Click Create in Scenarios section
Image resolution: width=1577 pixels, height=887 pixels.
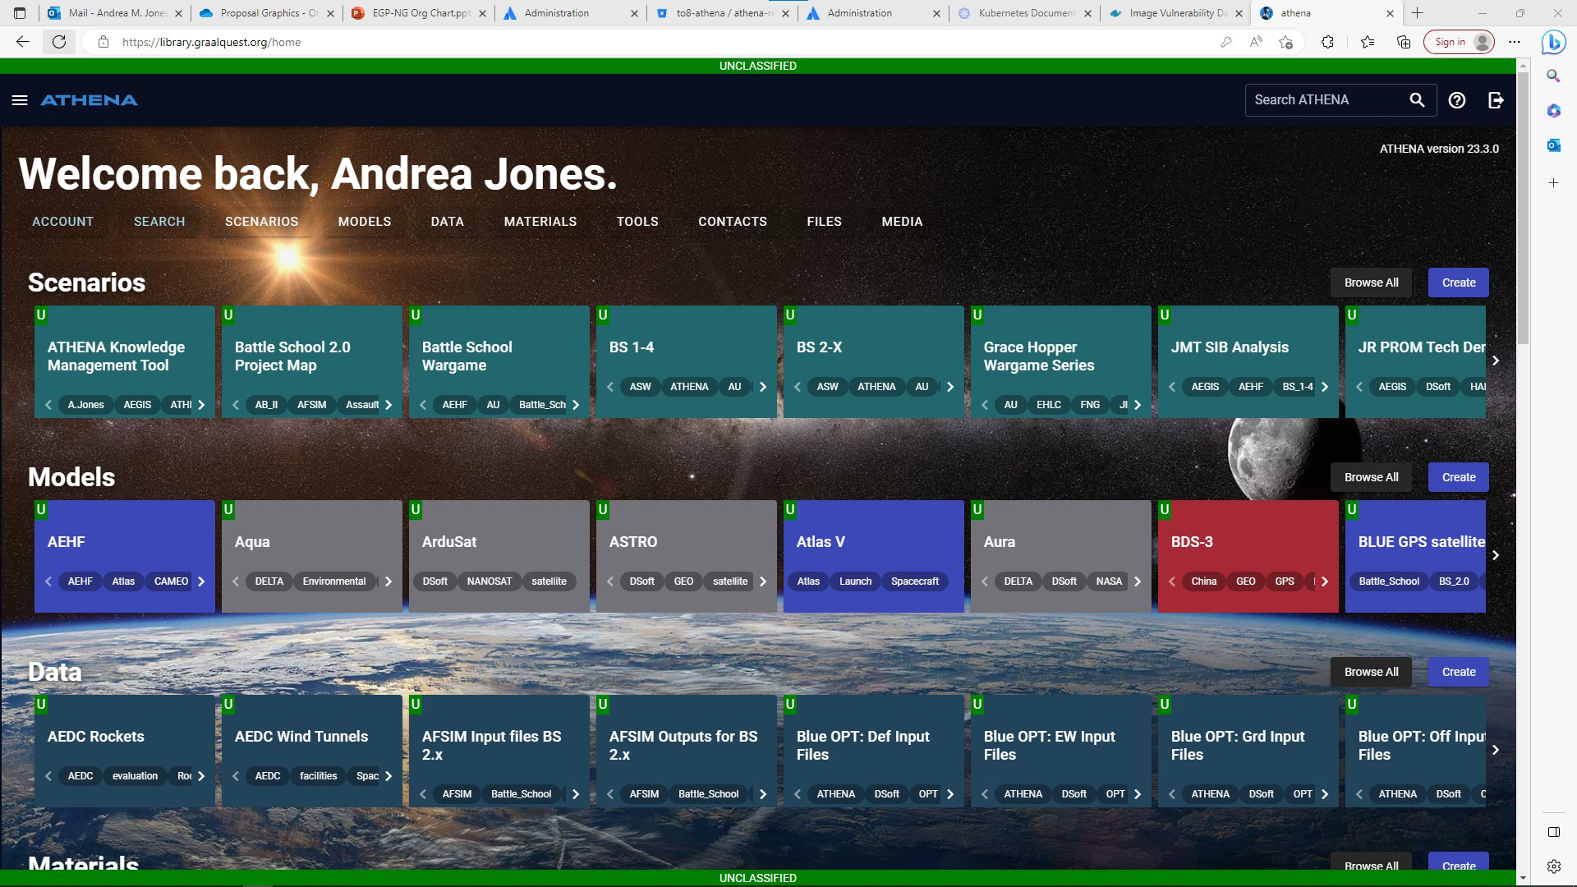point(1459,283)
